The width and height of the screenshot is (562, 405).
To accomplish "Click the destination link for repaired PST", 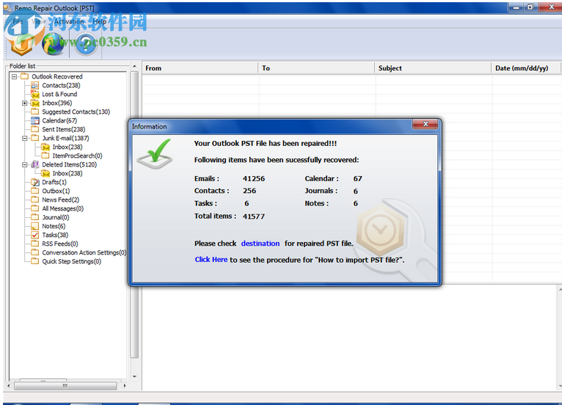I will click(260, 244).
